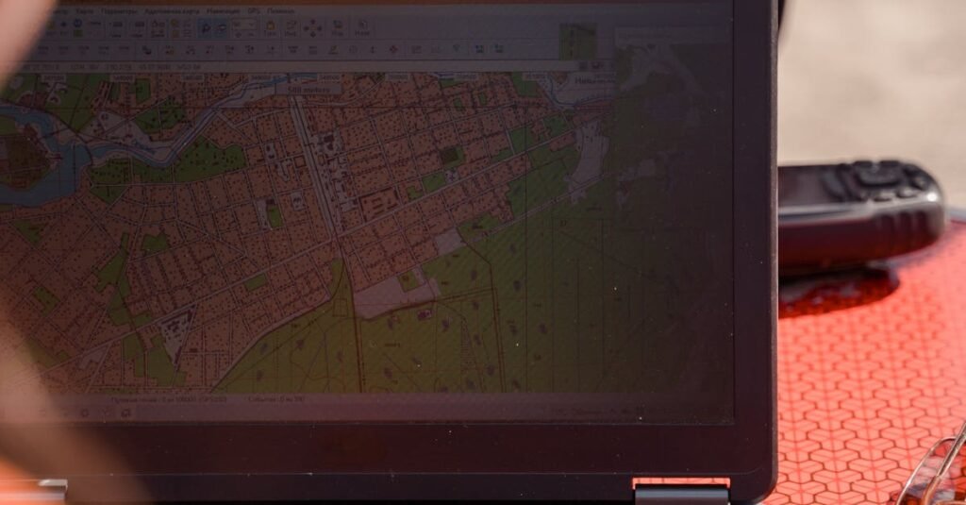This screenshot has height=505, width=966.
Task: Click the four-arrow map pan pad
Action: coord(312,27)
